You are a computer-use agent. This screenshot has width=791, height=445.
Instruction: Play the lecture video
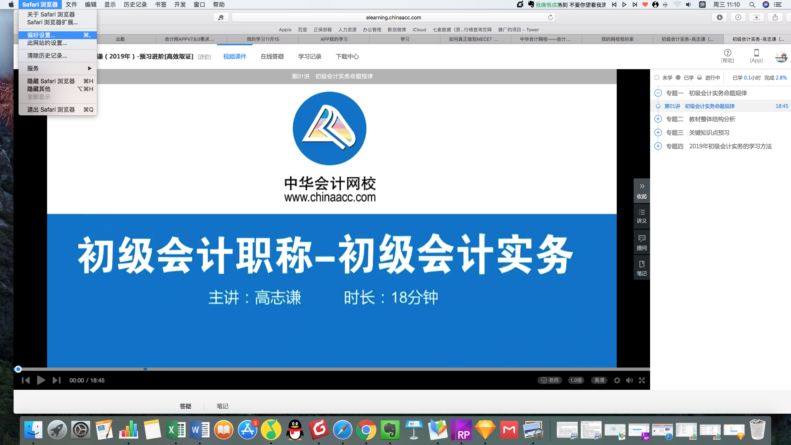coord(41,380)
